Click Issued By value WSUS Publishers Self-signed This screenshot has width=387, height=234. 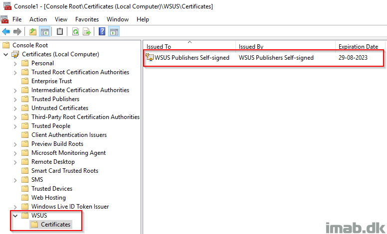[x=276, y=57]
